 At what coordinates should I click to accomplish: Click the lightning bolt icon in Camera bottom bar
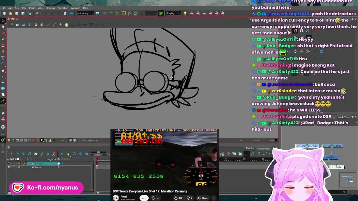coord(42,140)
